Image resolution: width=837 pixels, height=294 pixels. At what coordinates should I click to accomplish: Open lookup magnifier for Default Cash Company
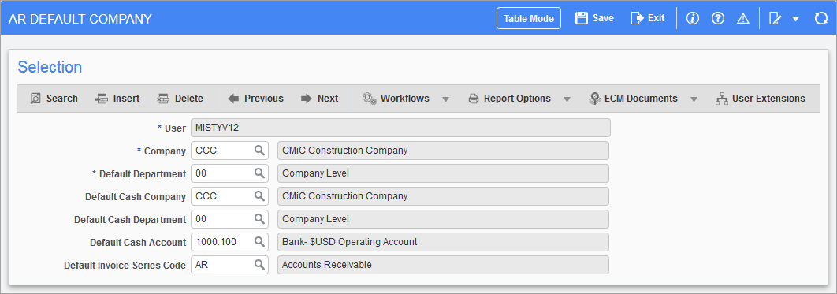click(259, 195)
